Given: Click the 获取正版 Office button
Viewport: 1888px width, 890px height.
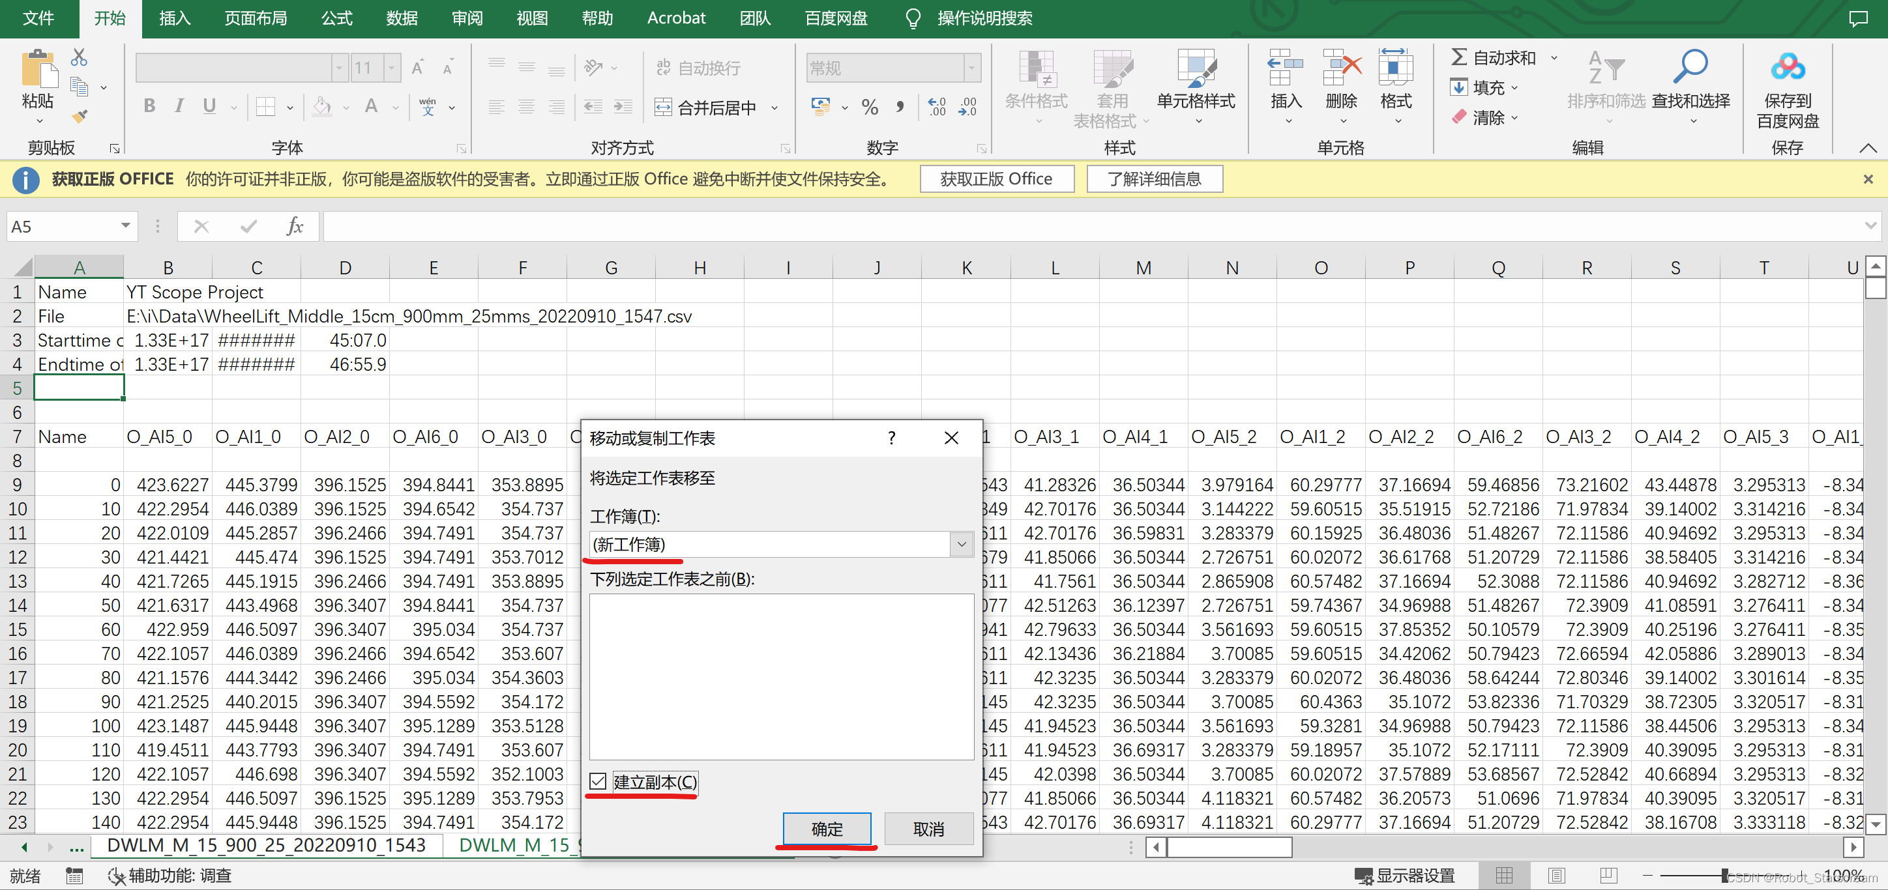Looking at the screenshot, I should point(997,178).
